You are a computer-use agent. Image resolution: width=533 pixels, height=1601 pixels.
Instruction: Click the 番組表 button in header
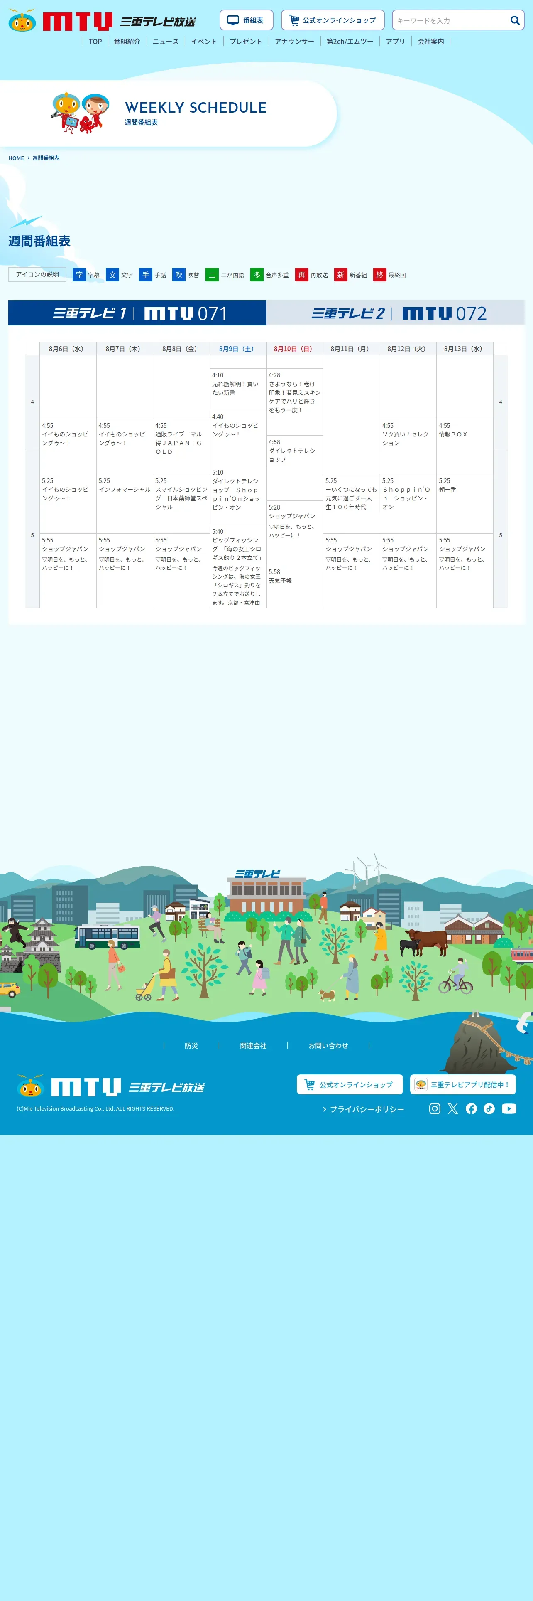coord(246,20)
